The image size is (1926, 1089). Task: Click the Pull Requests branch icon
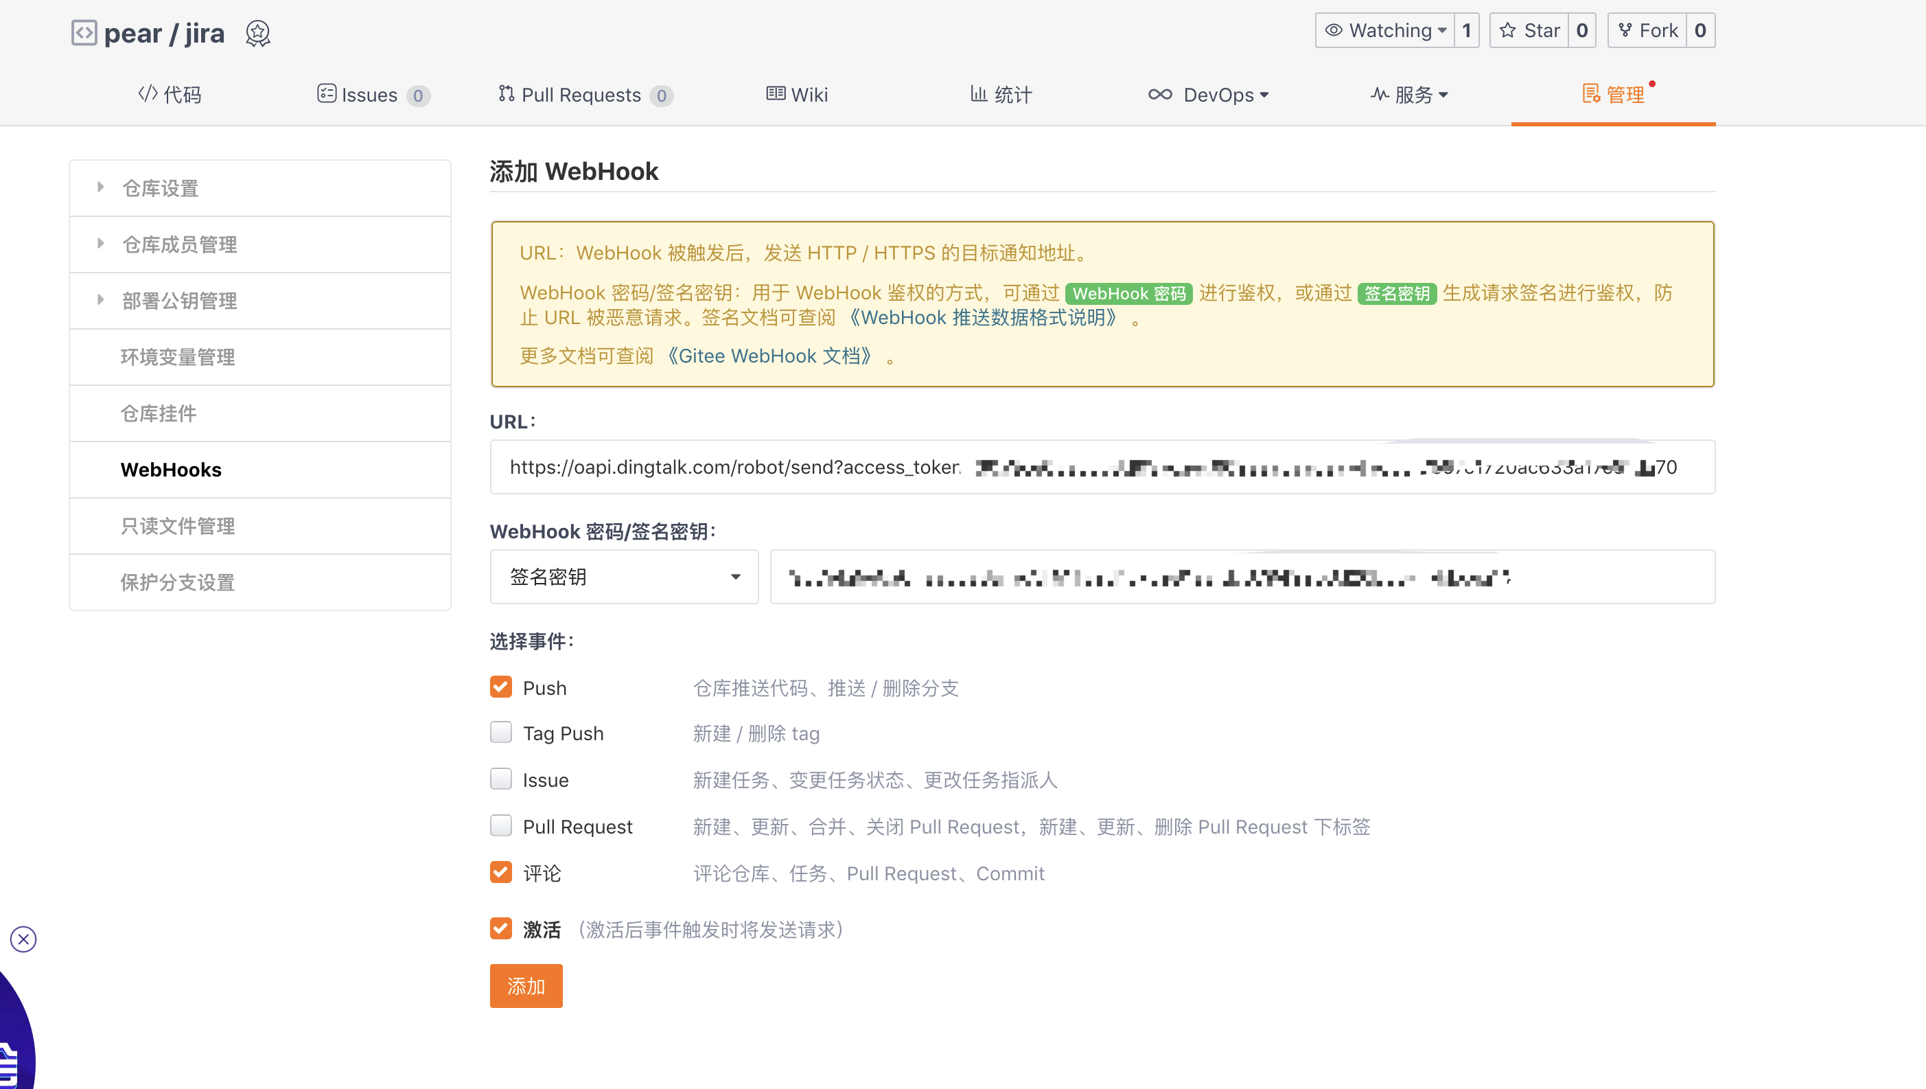tap(506, 93)
